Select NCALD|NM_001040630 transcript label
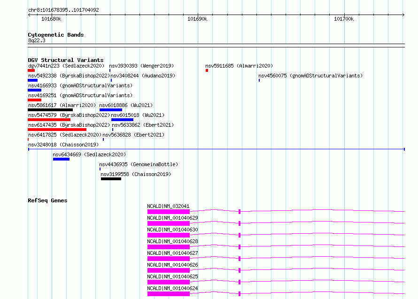 pyautogui.click(x=172, y=230)
